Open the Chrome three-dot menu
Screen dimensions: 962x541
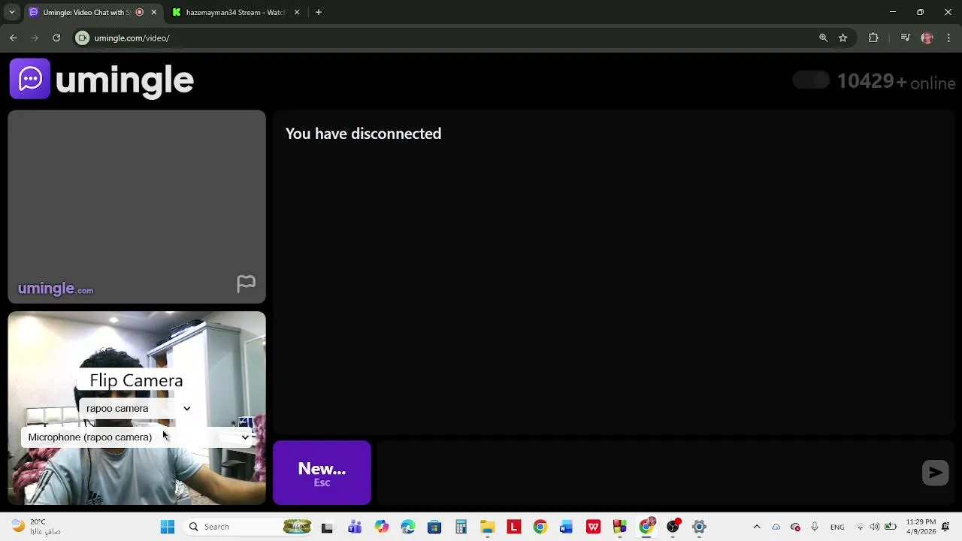click(949, 38)
